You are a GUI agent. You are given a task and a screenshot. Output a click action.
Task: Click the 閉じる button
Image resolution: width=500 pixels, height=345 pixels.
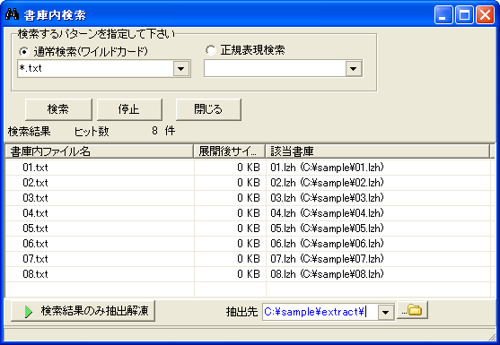tap(208, 109)
